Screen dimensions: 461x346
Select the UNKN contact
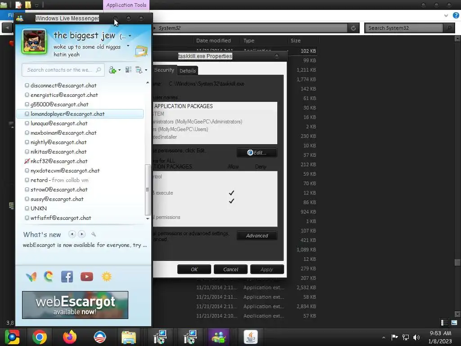[x=39, y=209]
